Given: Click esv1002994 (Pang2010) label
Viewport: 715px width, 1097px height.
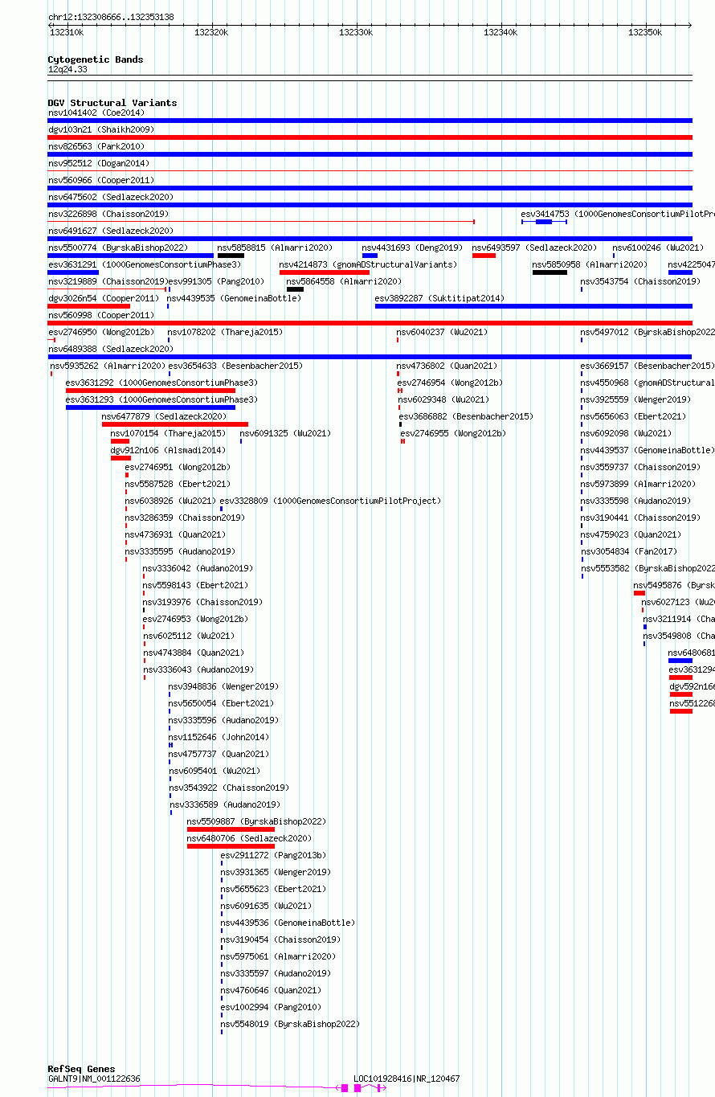Looking at the screenshot, I should tap(272, 1007).
